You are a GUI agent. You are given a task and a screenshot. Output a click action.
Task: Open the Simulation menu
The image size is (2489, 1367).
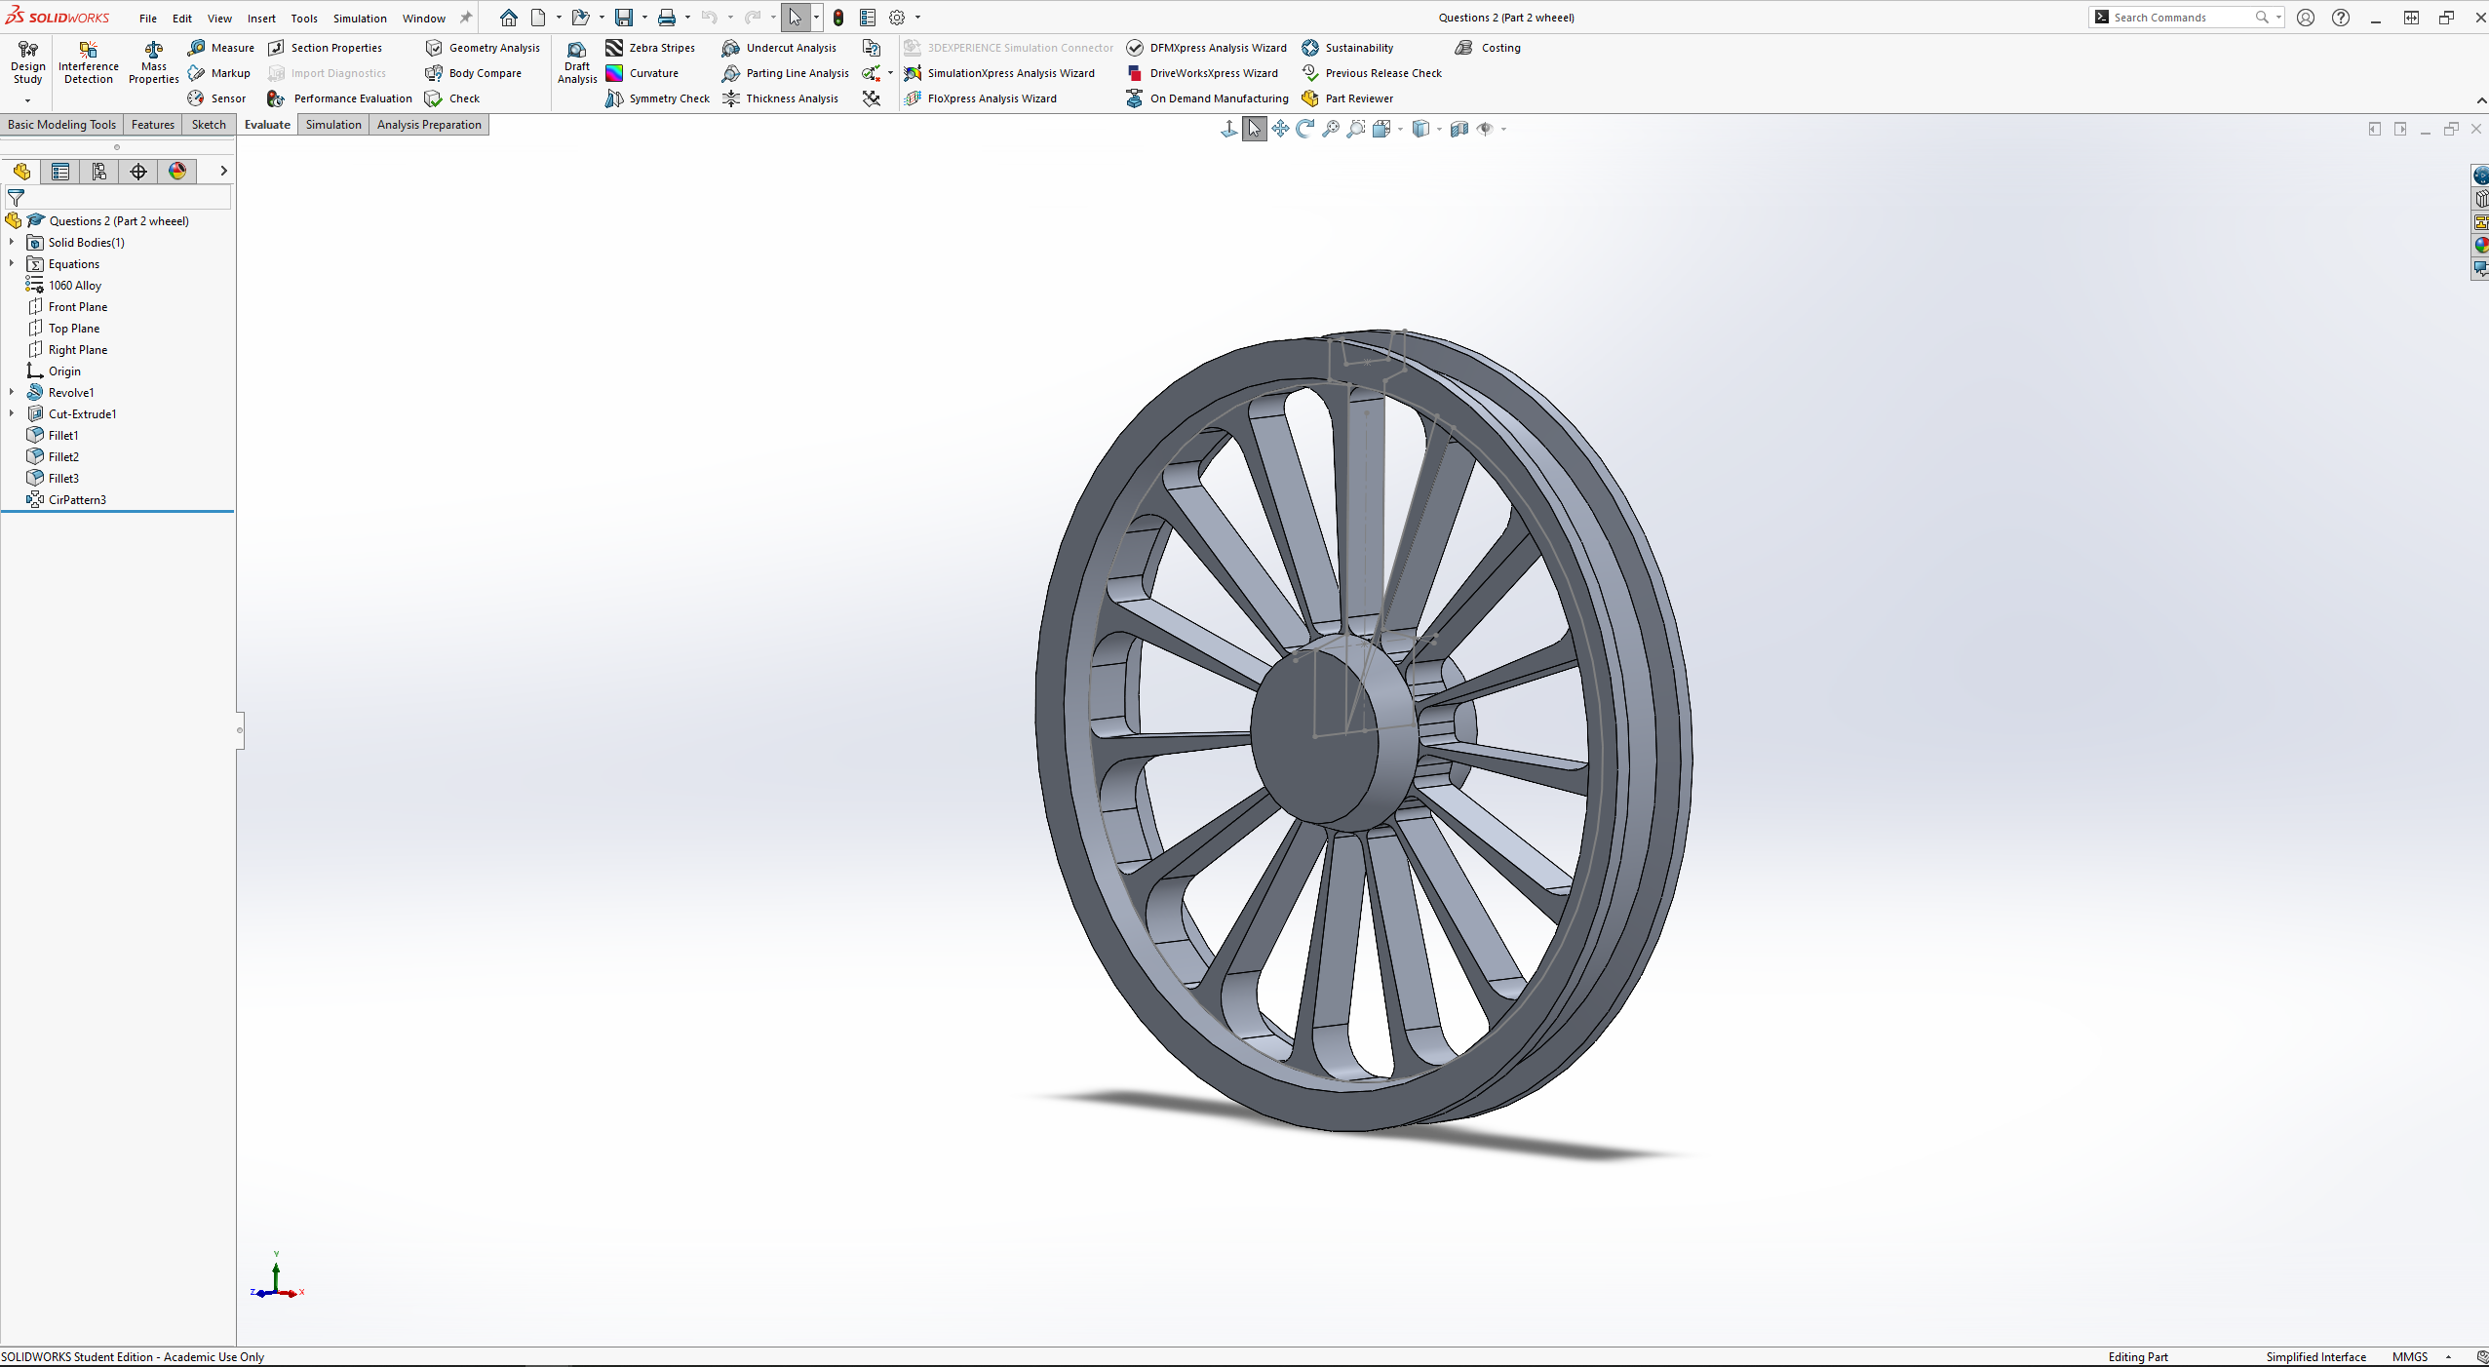click(x=360, y=18)
